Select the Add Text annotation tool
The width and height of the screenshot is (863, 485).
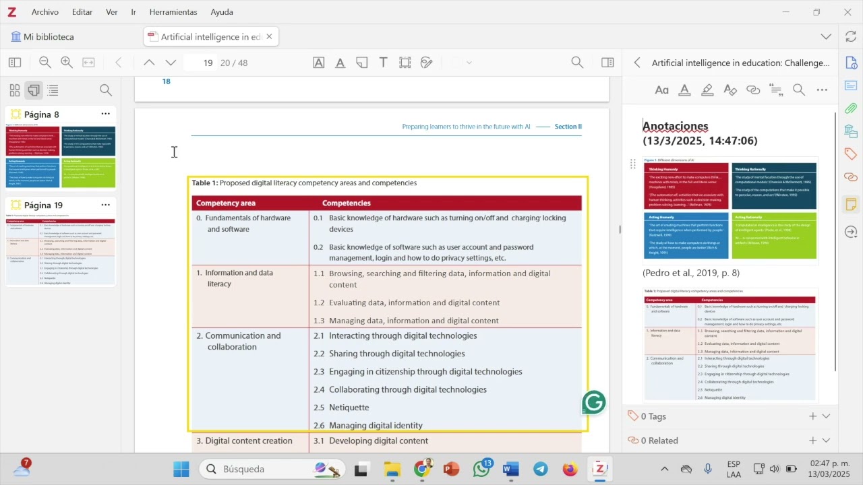tap(383, 63)
